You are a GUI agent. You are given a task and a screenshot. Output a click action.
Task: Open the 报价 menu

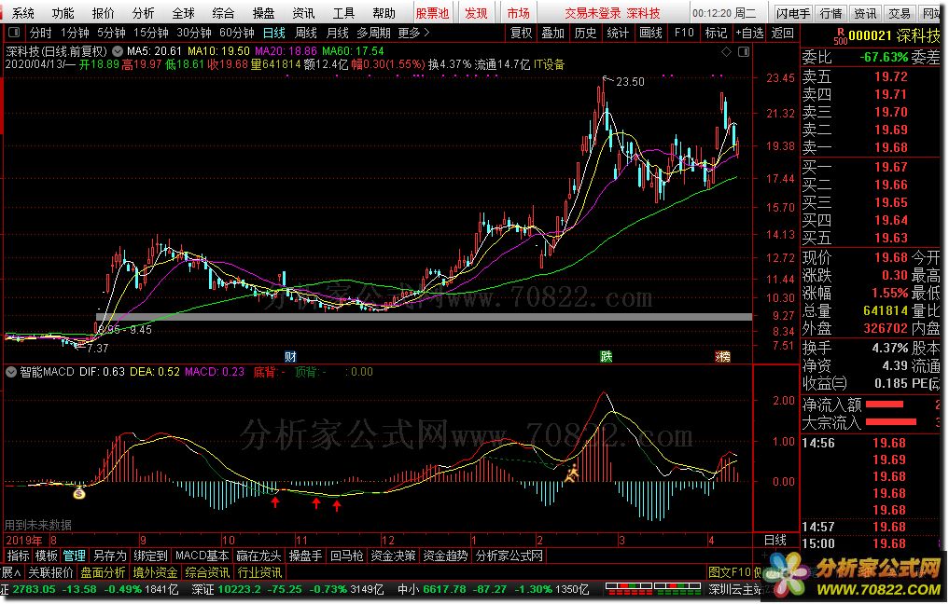pyautogui.click(x=103, y=13)
